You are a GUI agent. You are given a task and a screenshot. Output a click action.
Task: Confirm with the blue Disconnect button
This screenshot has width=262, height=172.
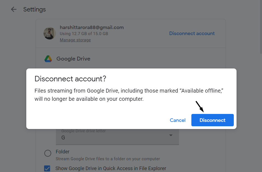212,120
